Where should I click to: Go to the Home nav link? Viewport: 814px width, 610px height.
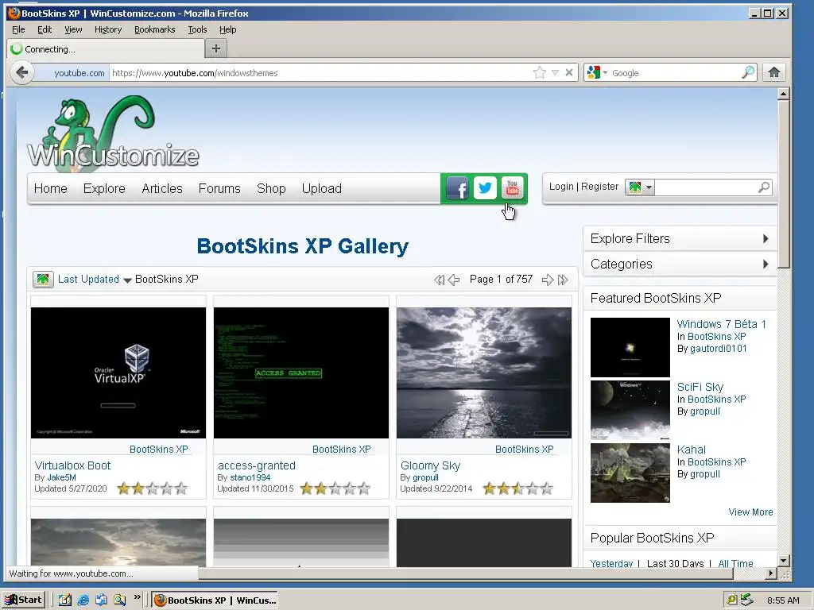pos(50,188)
